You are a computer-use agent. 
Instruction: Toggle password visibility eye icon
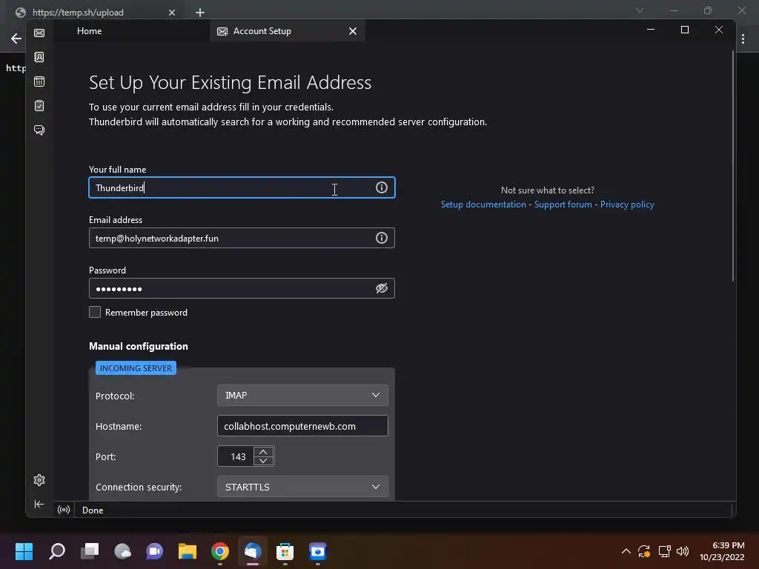(x=382, y=288)
